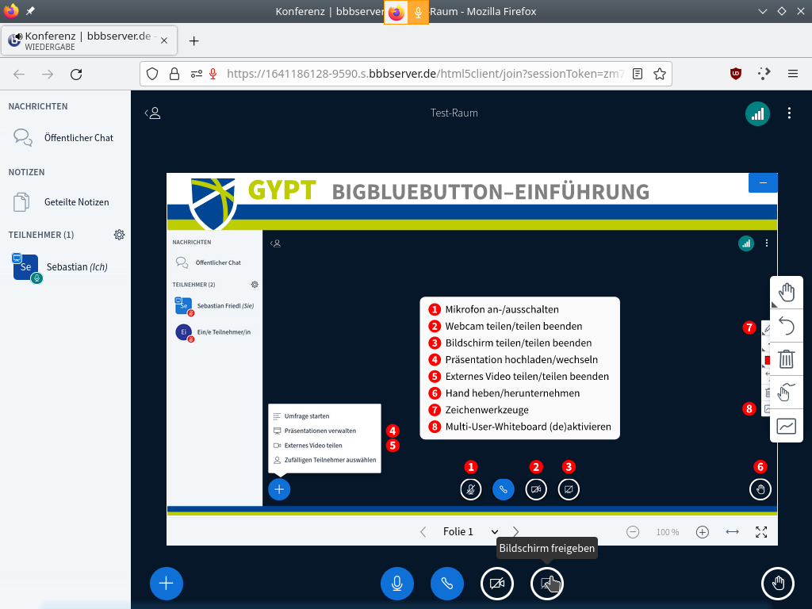
Task: Leave the audio conference
Action: (x=446, y=584)
